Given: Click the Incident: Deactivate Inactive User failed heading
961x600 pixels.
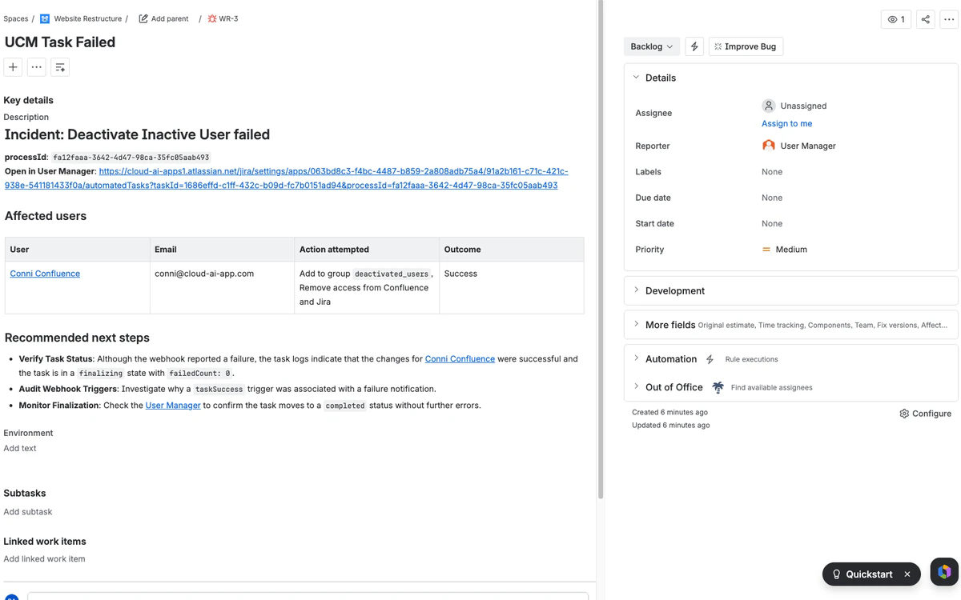Looking at the screenshot, I should (137, 134).
